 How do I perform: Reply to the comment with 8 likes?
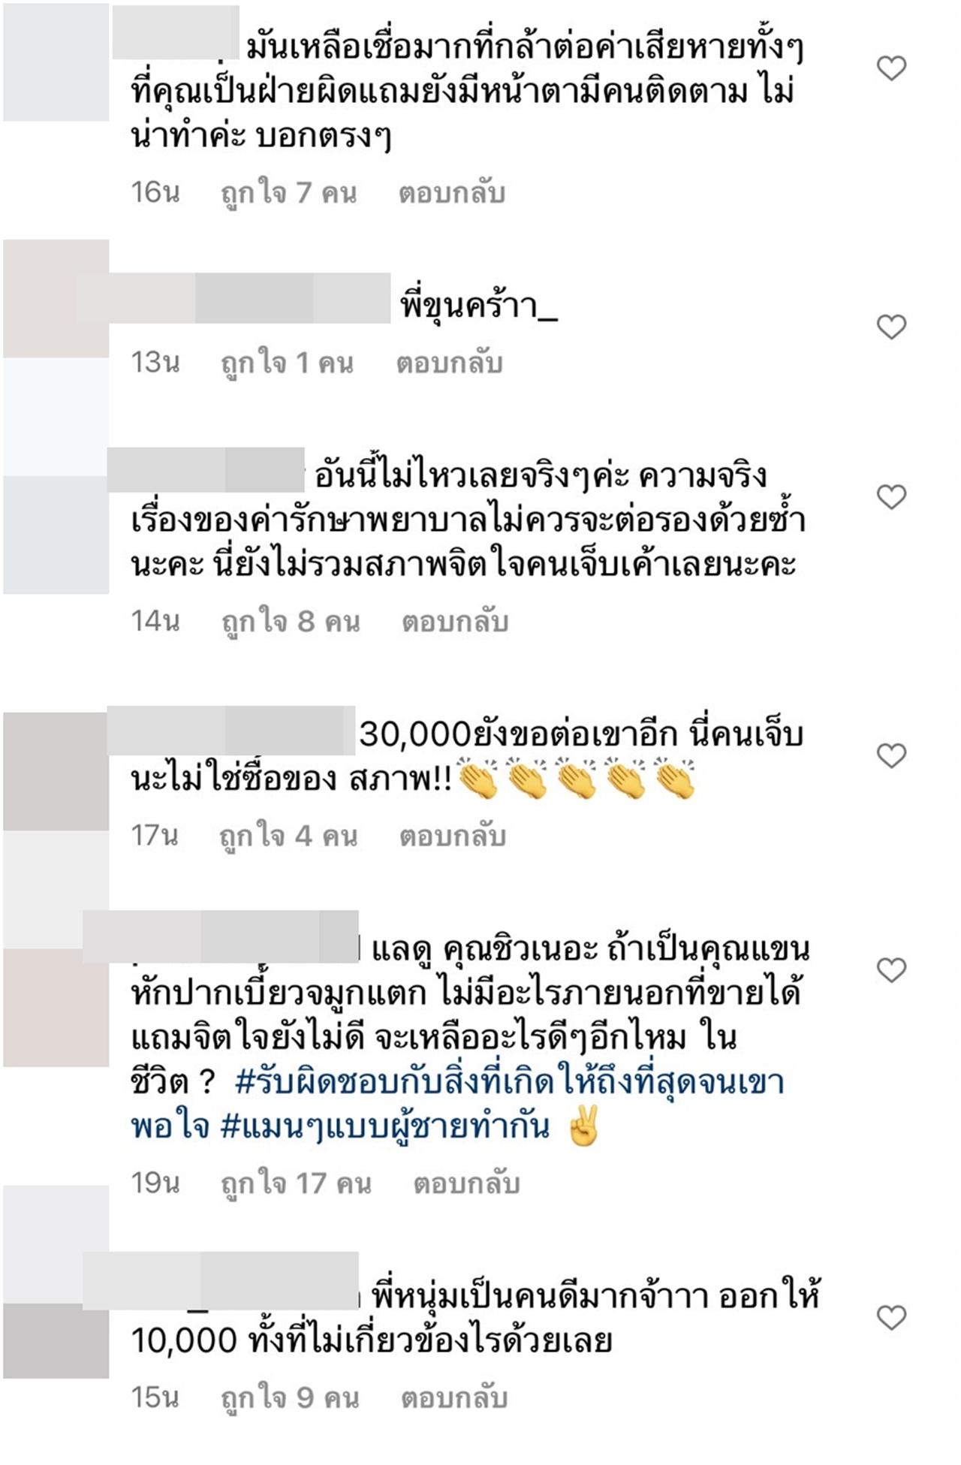click(455, 621)
